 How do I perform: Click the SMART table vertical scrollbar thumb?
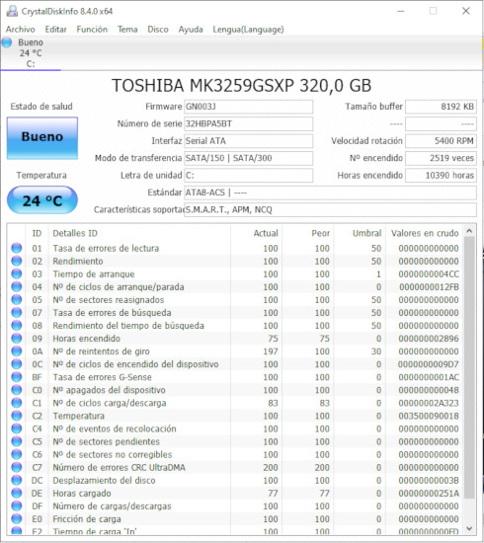(469, 368)
